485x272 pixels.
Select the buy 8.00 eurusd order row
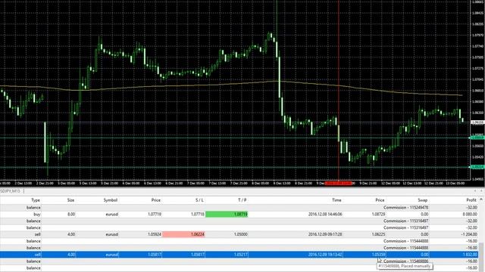point(239,214)
